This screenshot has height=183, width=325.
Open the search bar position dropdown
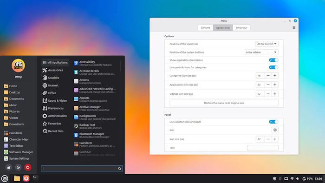tap(267, 44)
